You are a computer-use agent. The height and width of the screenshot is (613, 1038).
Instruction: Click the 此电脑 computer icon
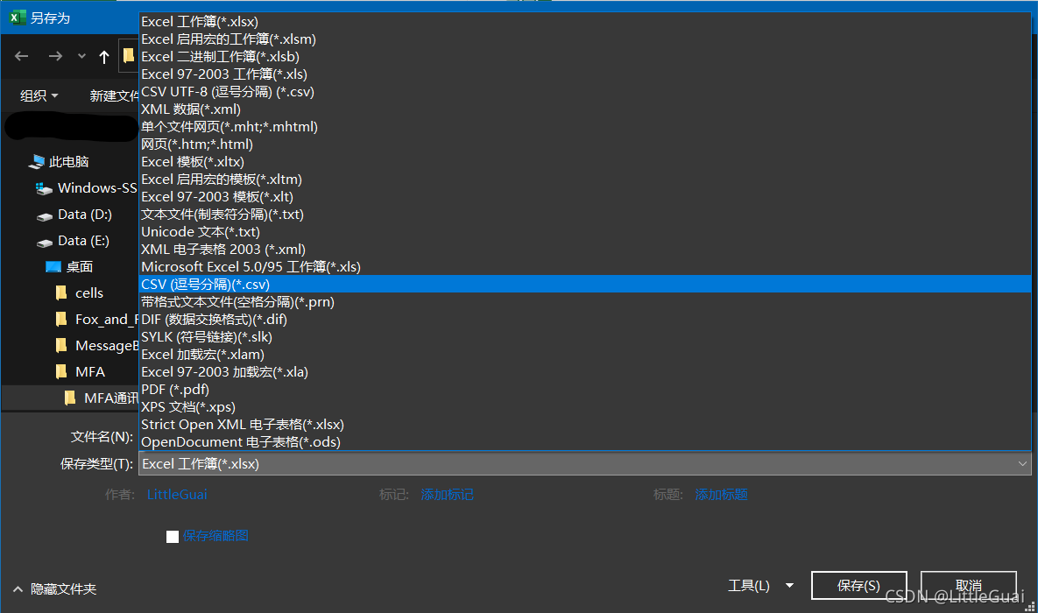[37, 161]
